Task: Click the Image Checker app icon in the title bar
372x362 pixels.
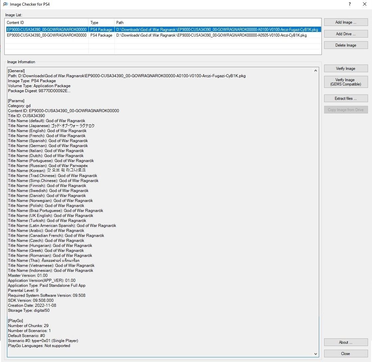Action: pyautogui.click(x=5, y=4)
